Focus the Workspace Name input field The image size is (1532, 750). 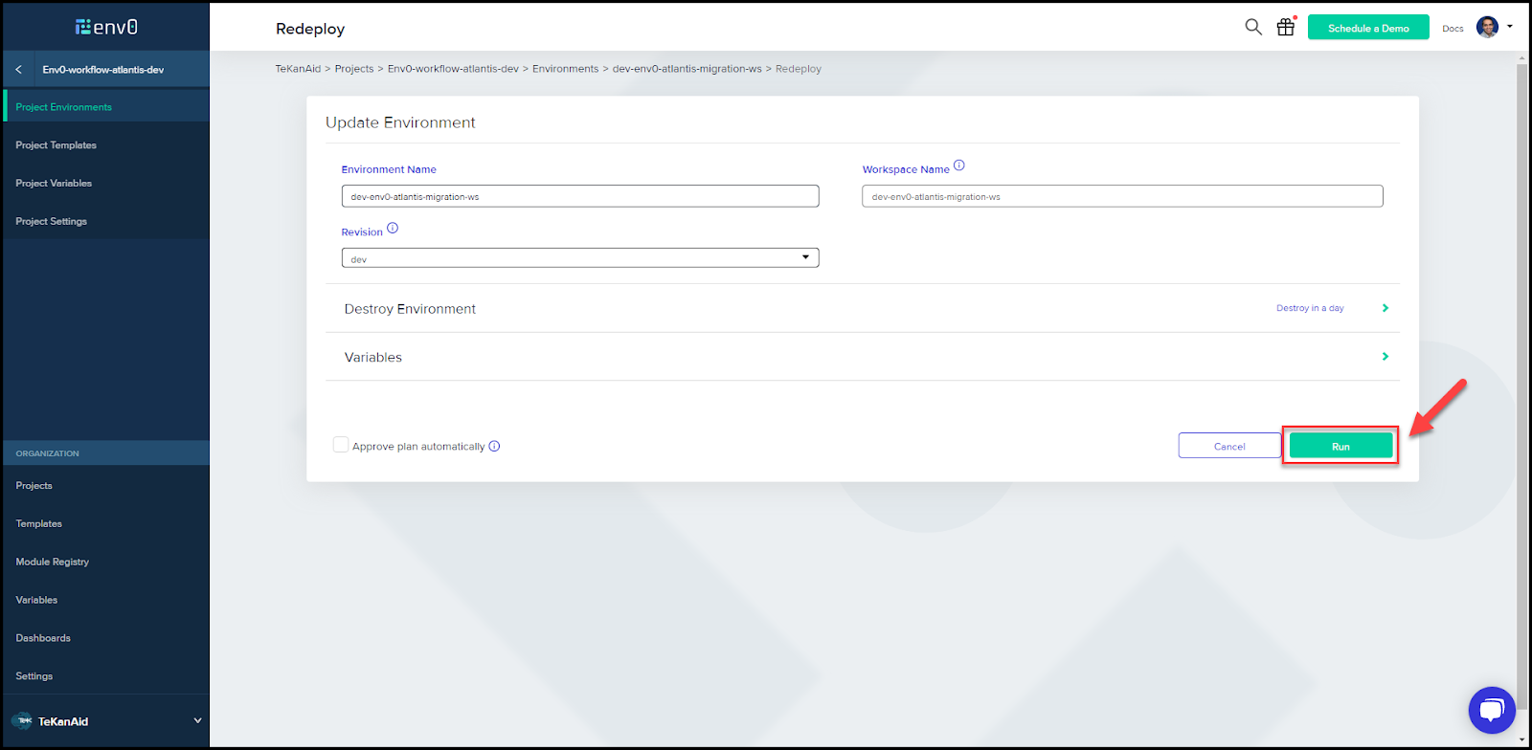1122,196
